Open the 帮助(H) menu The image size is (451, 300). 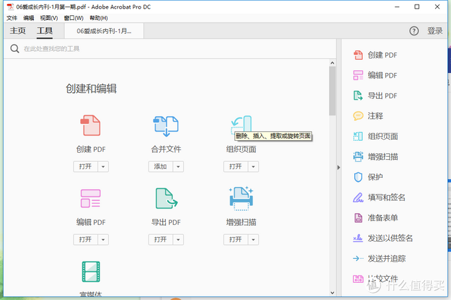tap(99, 18)
